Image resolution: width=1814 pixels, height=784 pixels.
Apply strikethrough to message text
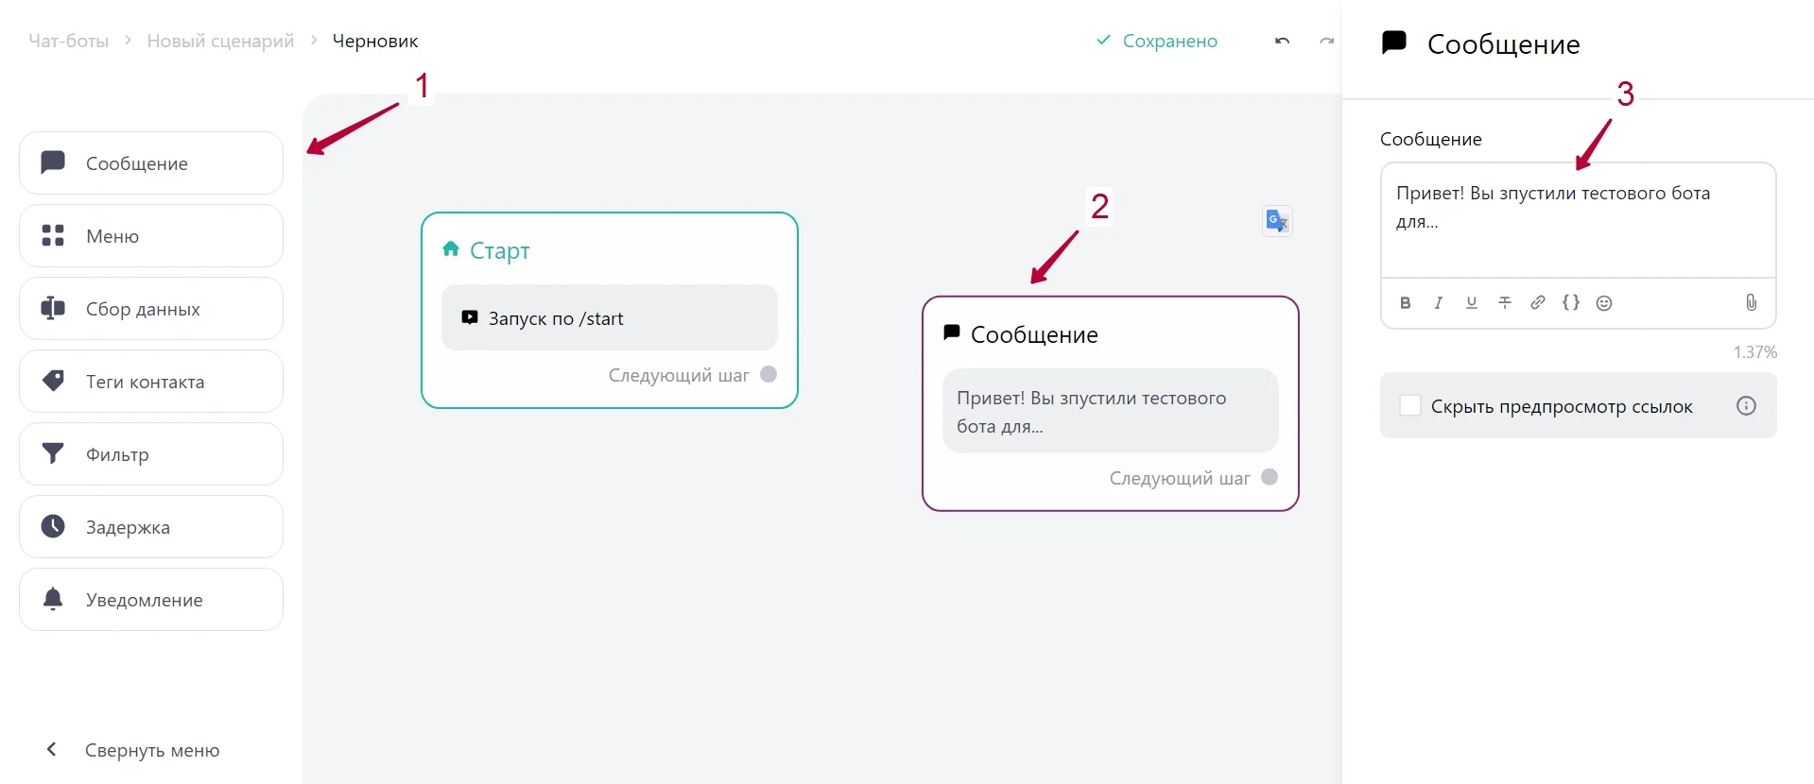(1505, 303)
